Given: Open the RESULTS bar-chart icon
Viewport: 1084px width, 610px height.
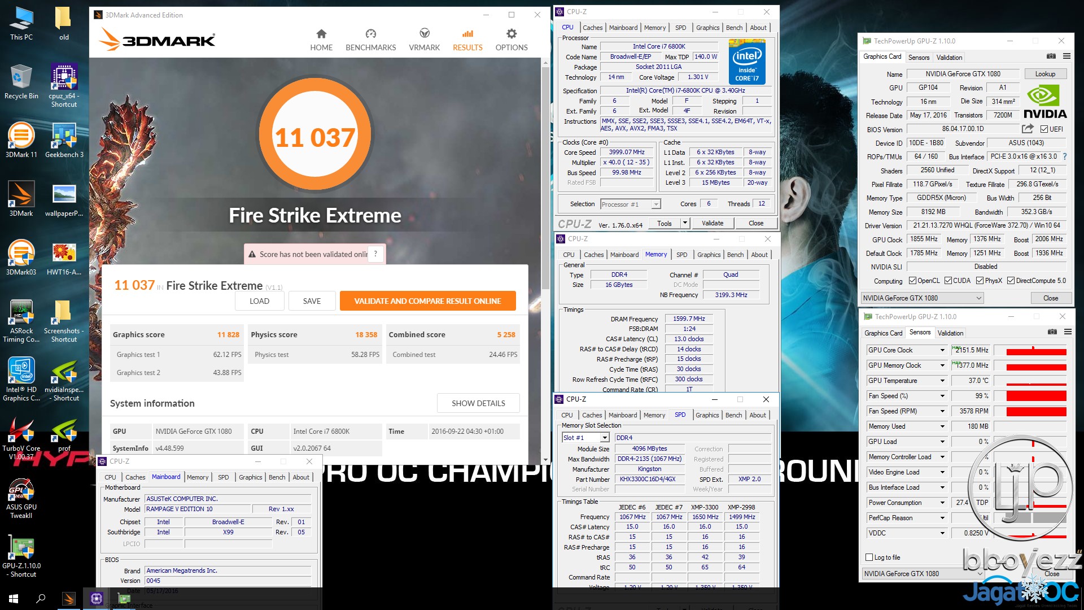Looking at the screenshot, I should tap(467, 34).
